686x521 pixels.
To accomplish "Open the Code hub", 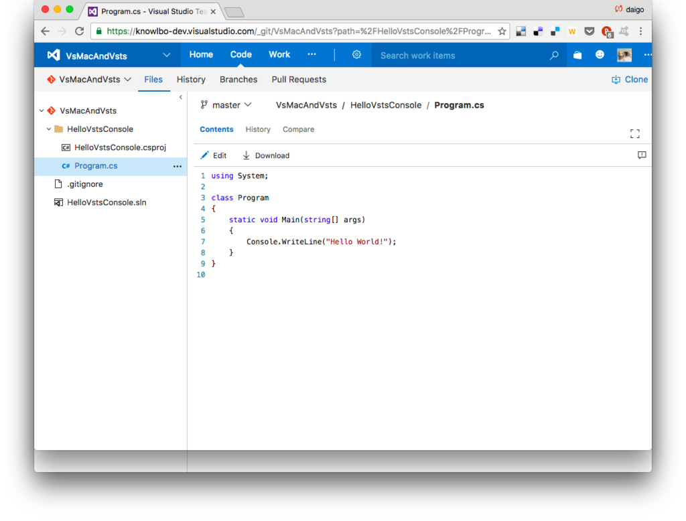I will click(x=241, y=55).
